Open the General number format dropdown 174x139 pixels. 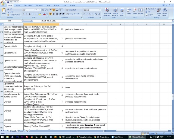tap(100, 10)
